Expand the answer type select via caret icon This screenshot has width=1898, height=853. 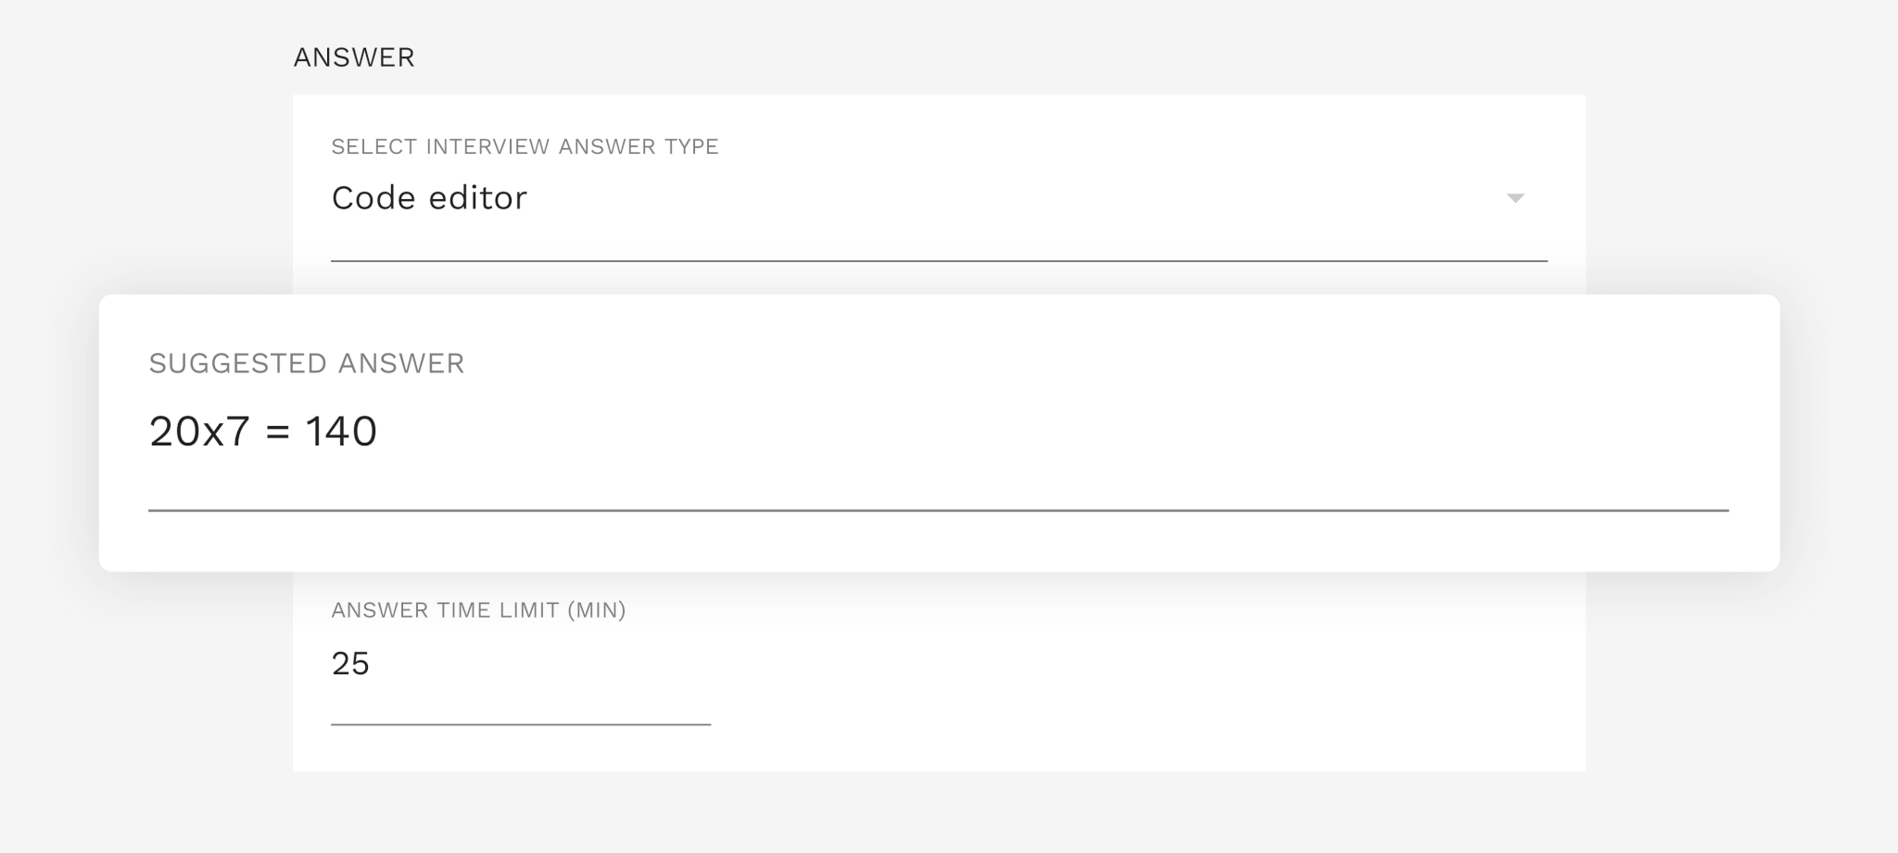tap(1515, 198)
